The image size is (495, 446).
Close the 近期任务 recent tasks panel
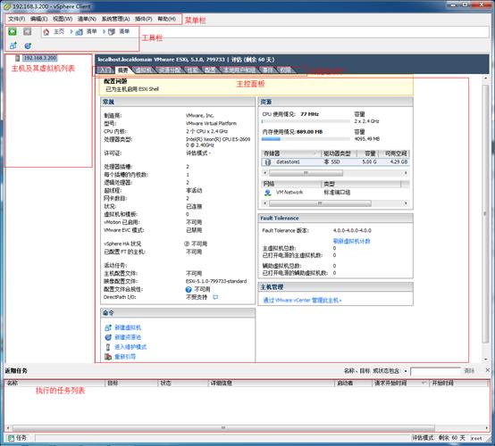(x=488, y=370)
